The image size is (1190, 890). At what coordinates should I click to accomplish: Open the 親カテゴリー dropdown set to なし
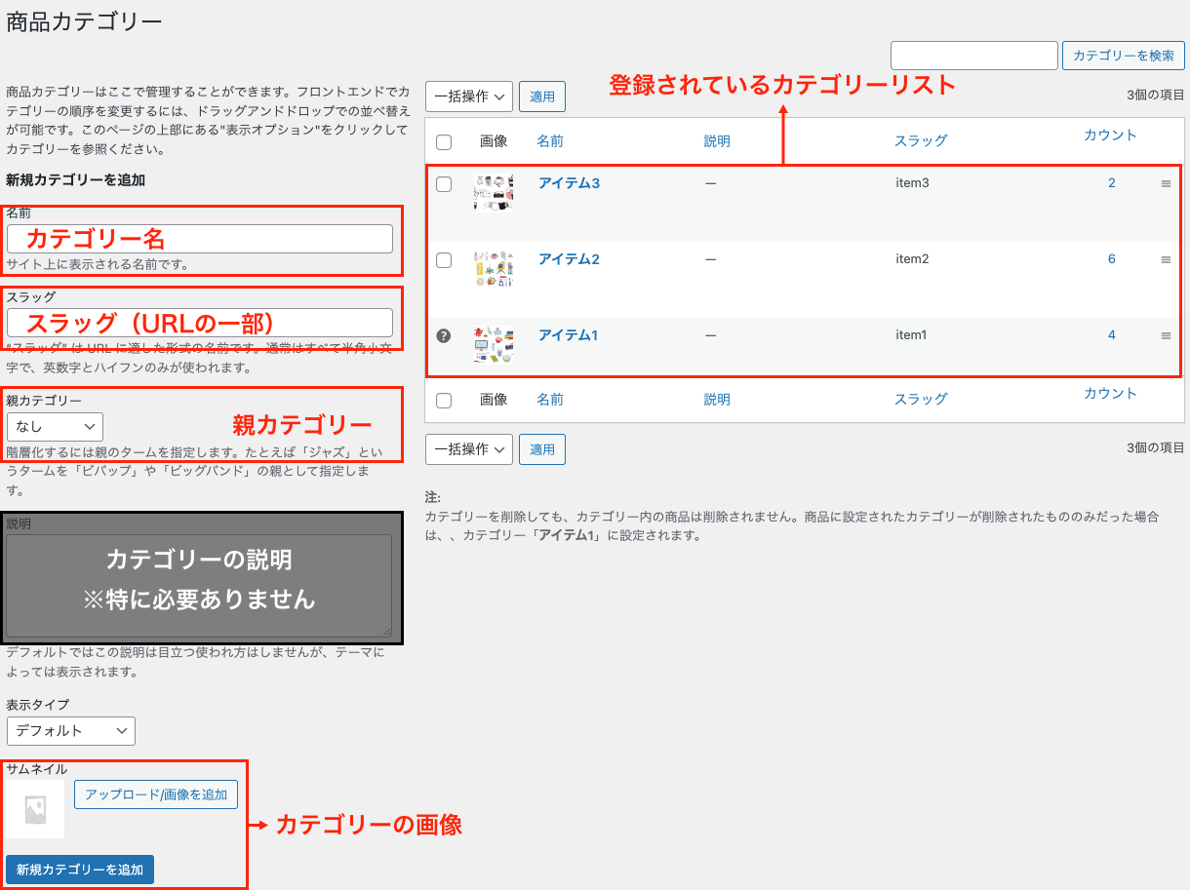(55, 426)
